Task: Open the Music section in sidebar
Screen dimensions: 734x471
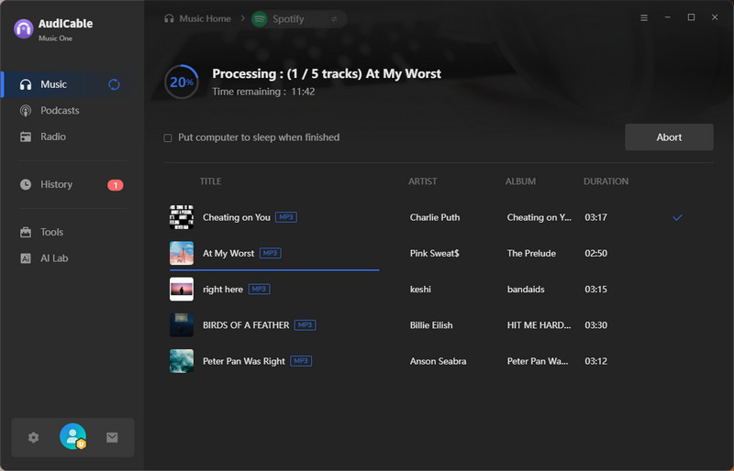Action: (72, 84)
